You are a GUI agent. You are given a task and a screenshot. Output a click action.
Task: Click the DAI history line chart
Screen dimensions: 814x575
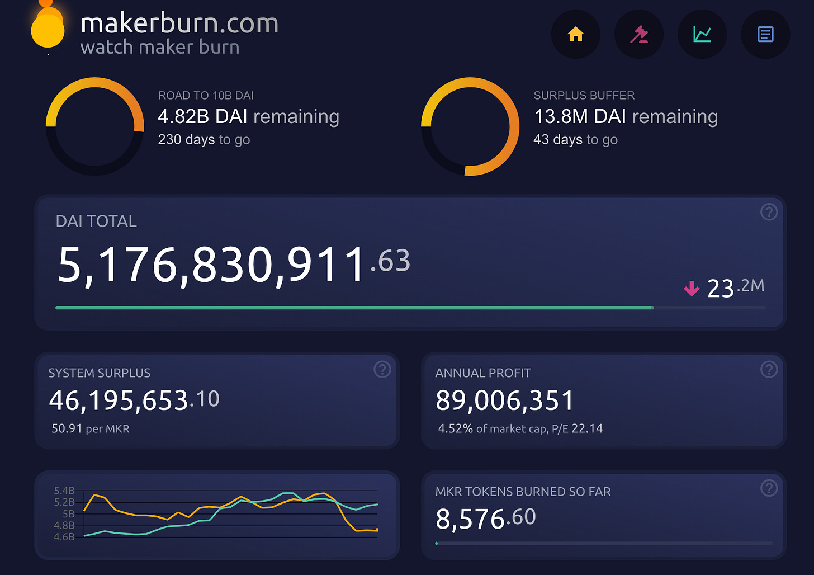[x=231, y=515]
